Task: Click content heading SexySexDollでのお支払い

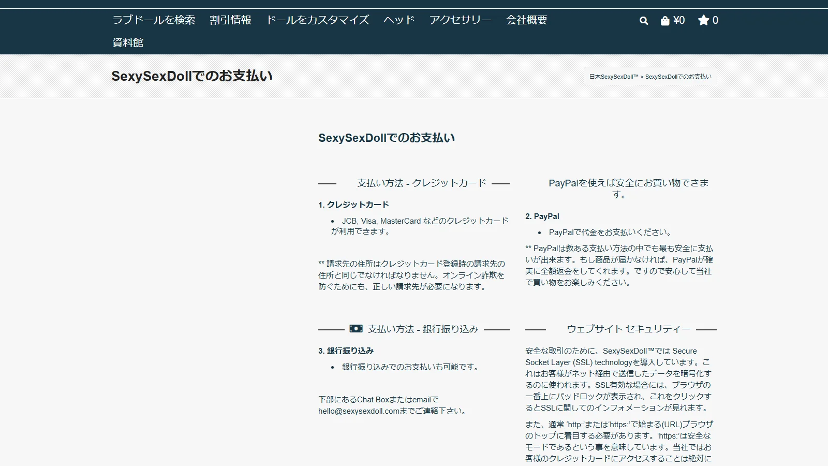Action: point(387,138)
